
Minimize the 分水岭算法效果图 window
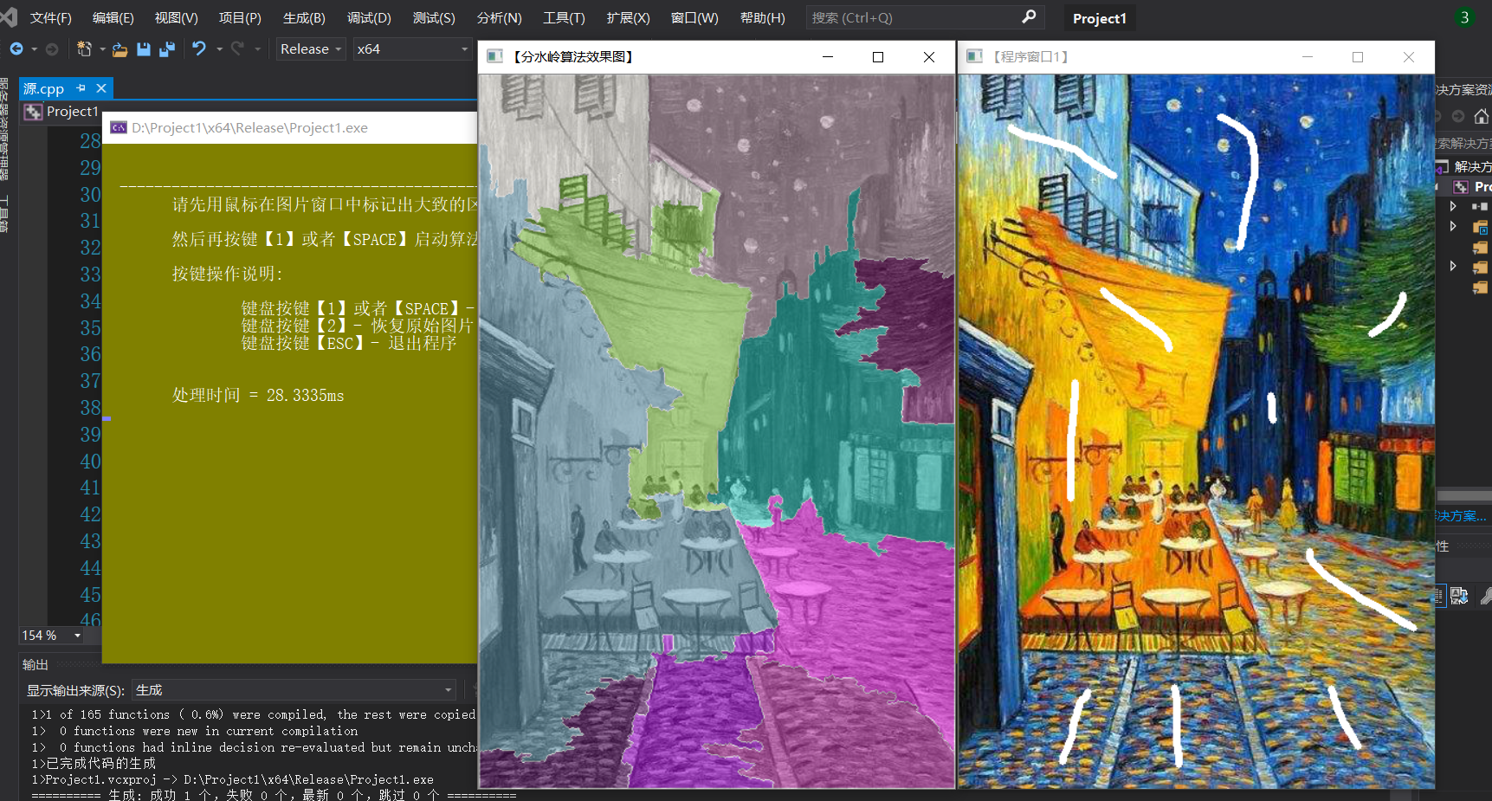click(x=828, y=57)
